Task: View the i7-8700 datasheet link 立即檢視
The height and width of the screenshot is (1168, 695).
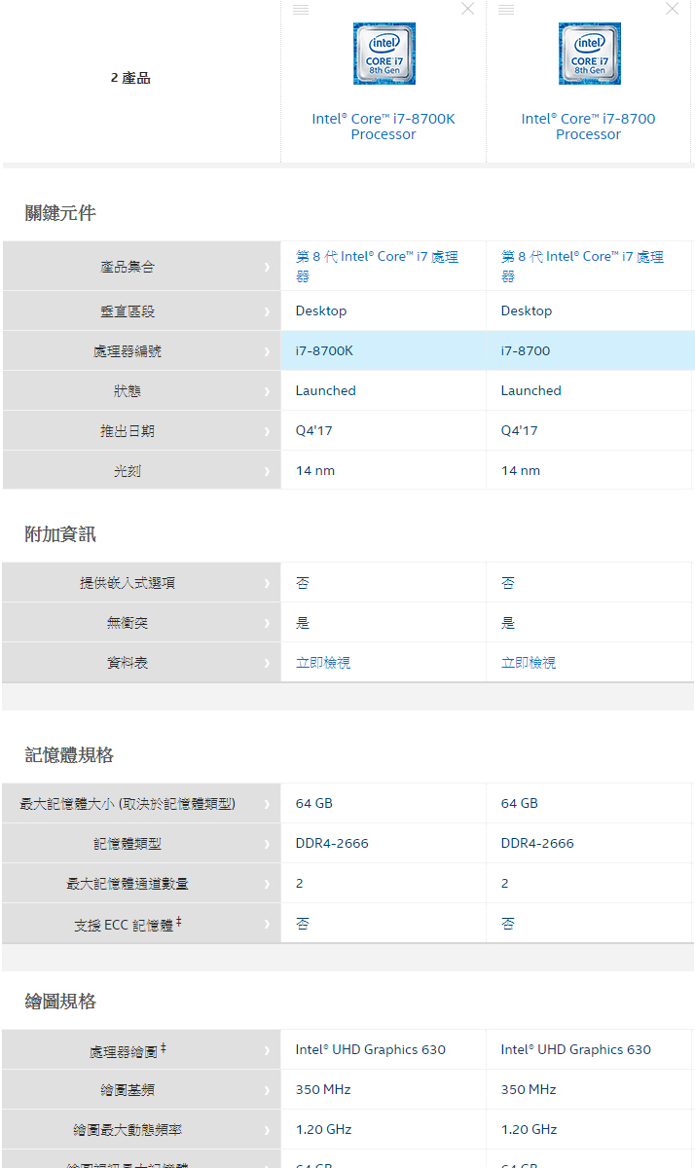Action: click(x=529, y=663)
